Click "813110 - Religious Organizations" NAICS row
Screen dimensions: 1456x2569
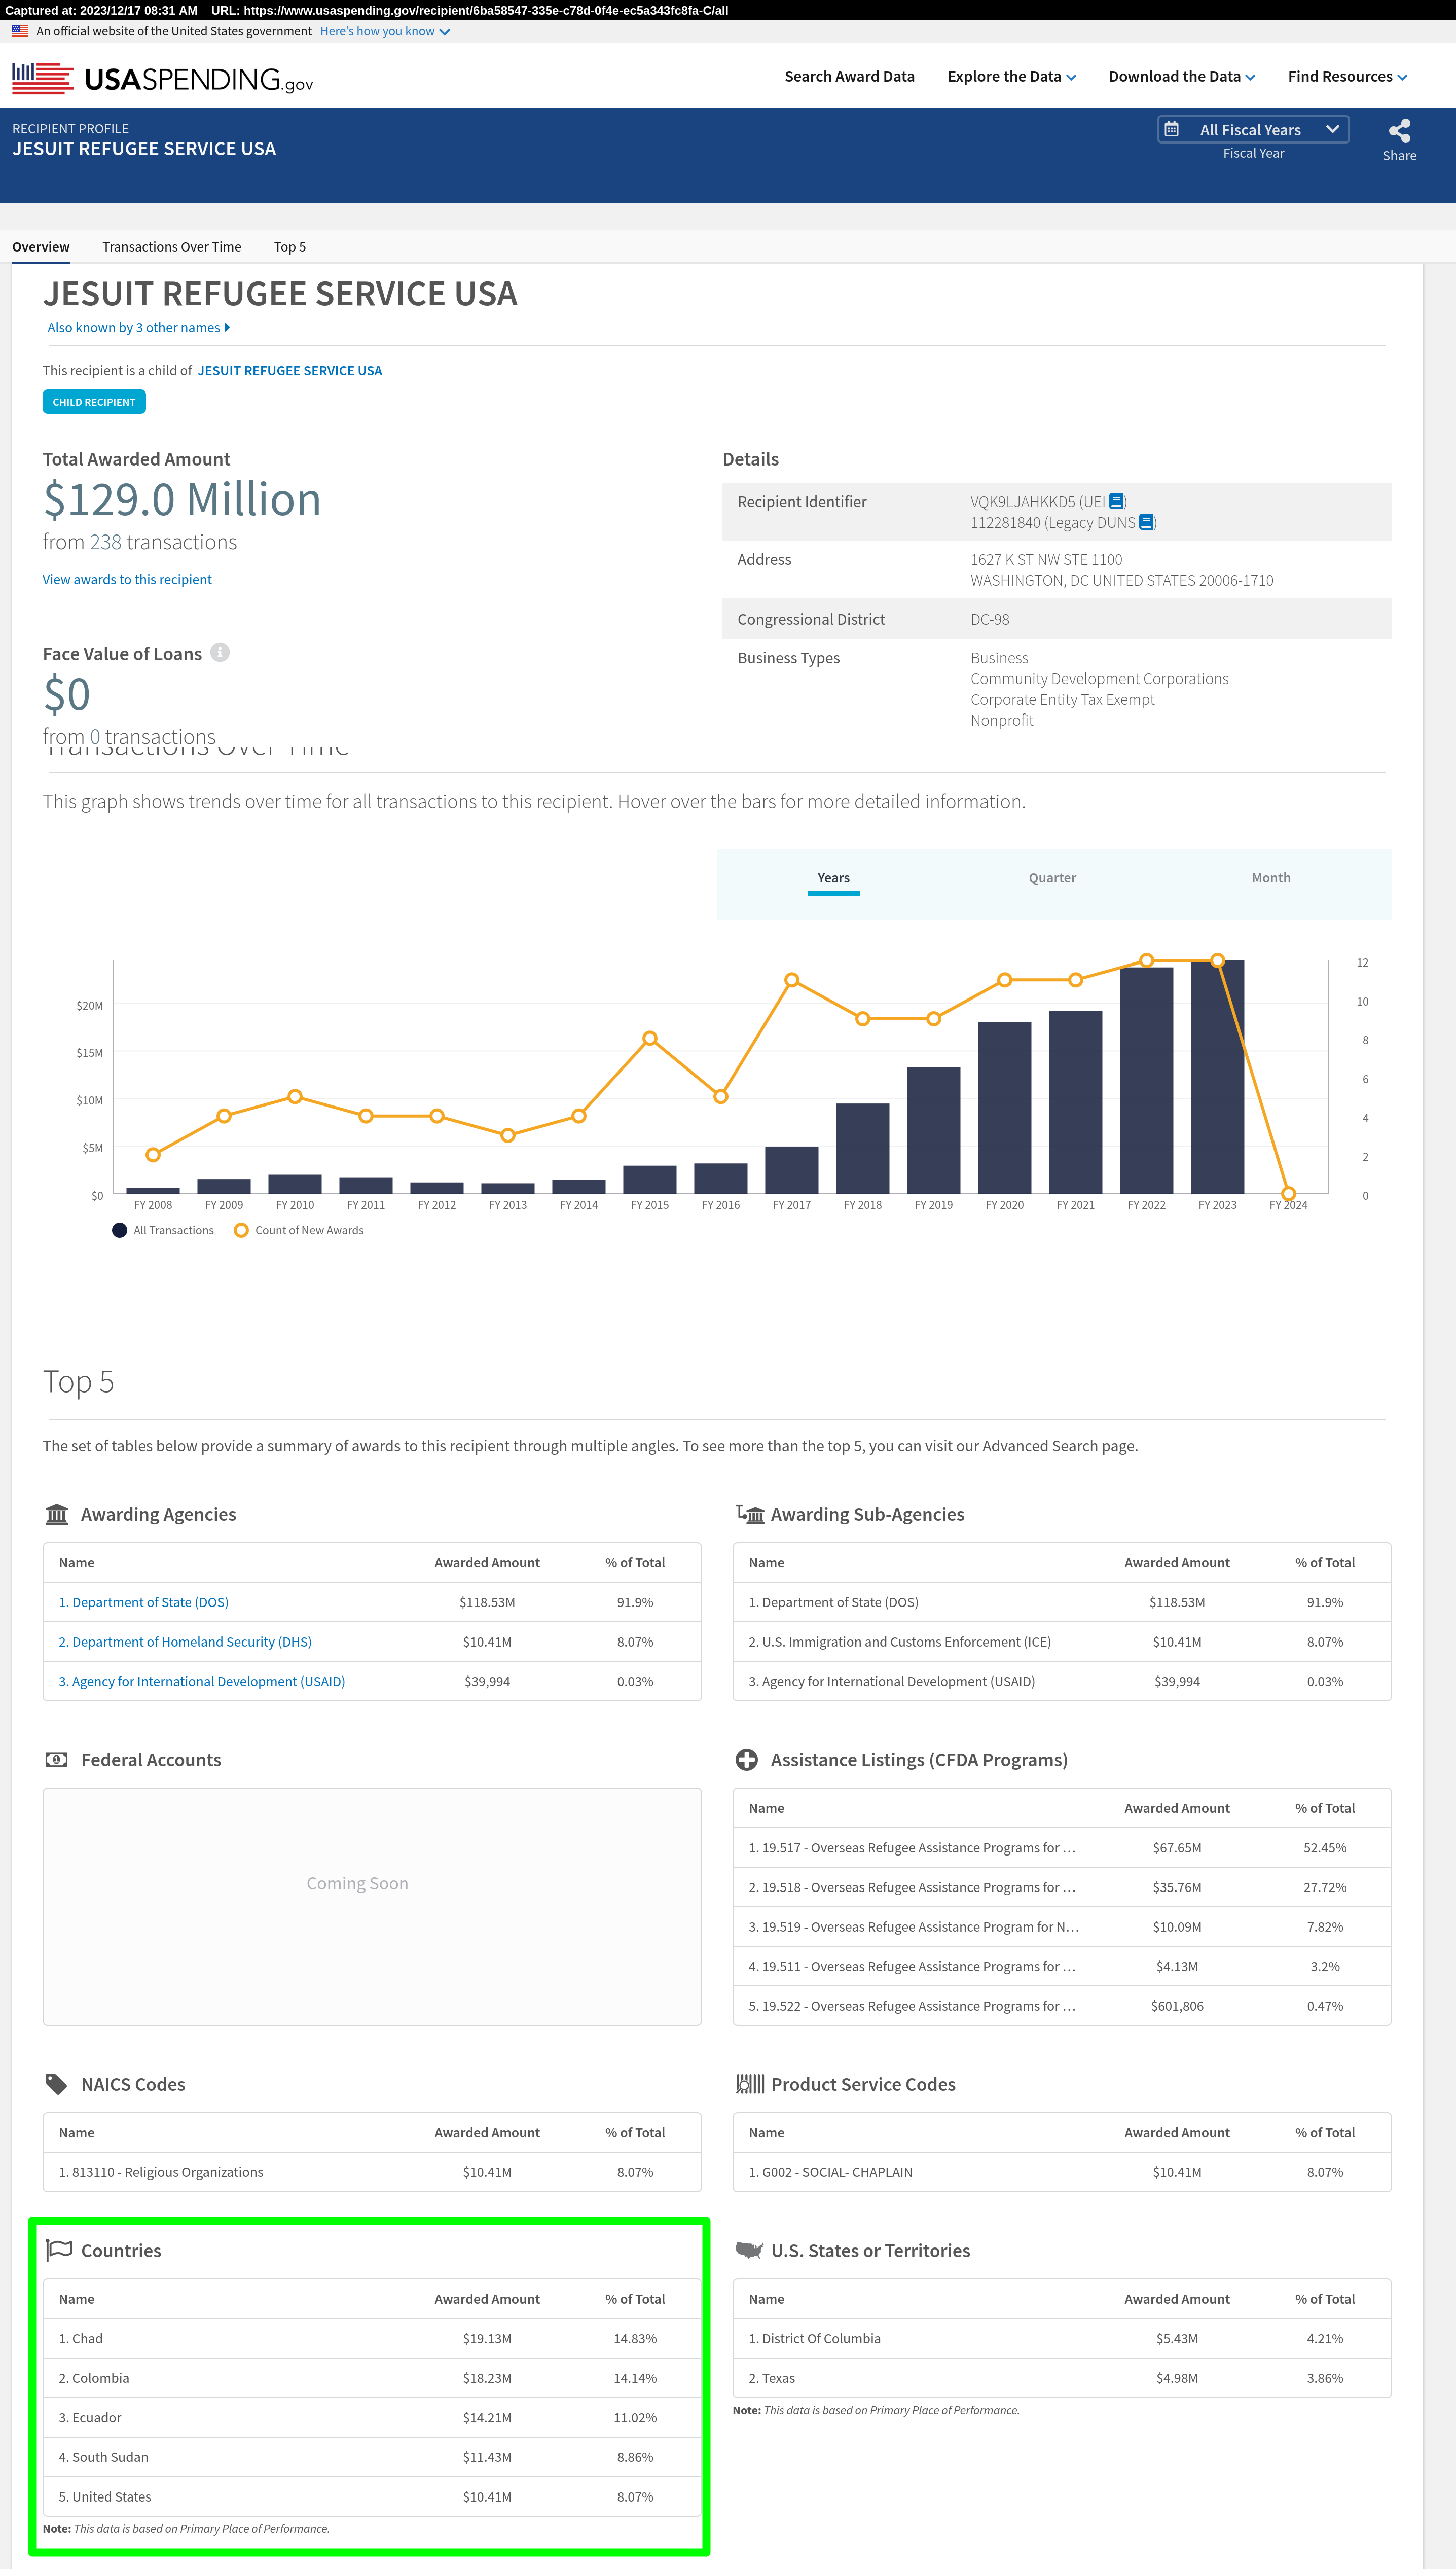click(372, 2172)
